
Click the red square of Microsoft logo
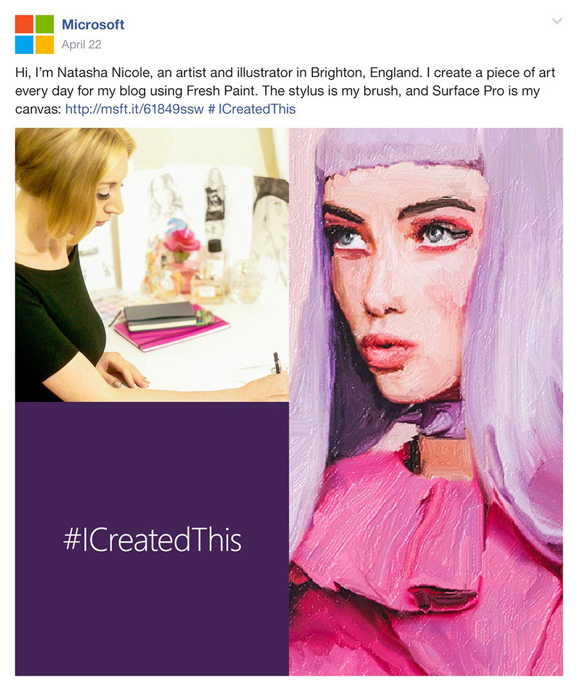coord(24,24)
